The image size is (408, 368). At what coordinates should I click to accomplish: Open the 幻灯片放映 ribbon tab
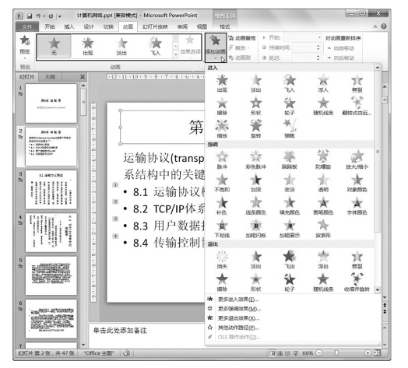click(x=155, y=26)
